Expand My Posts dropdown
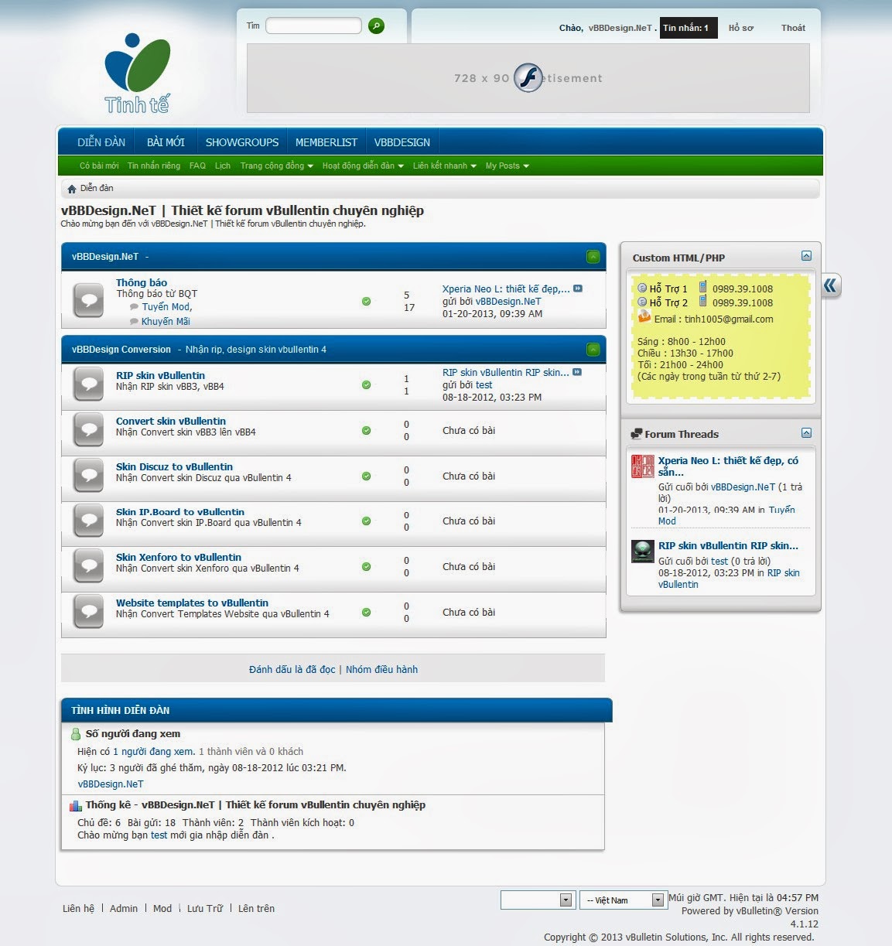Screen dimensions: 892x946 508,166
